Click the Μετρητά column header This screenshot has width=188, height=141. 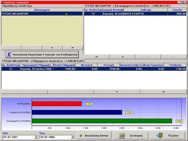87,65
